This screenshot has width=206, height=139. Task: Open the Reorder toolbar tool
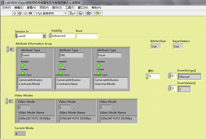(98, 13)
